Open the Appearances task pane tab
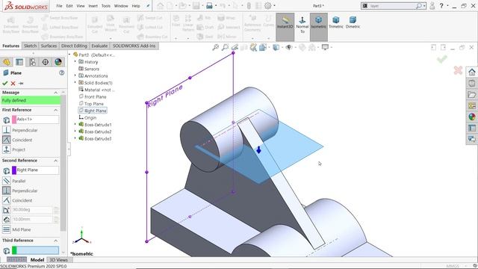Image resolution: width=478 pixels, height=269 pixels. click(472, 117)
